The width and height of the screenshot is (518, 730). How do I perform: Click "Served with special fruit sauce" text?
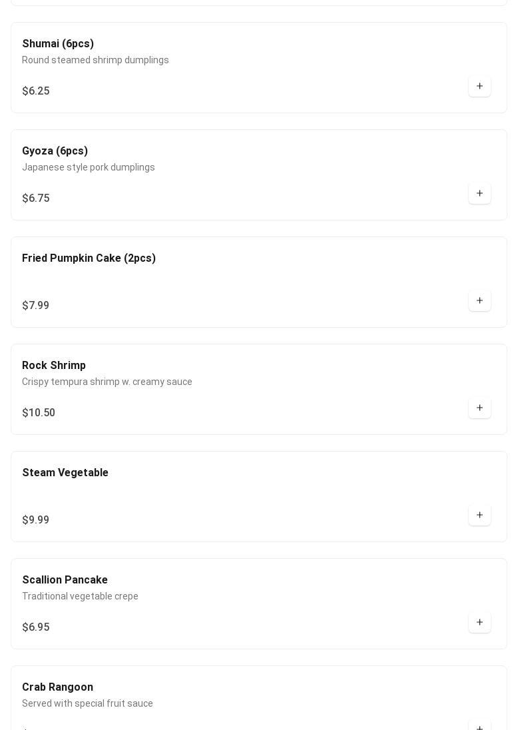87,703
